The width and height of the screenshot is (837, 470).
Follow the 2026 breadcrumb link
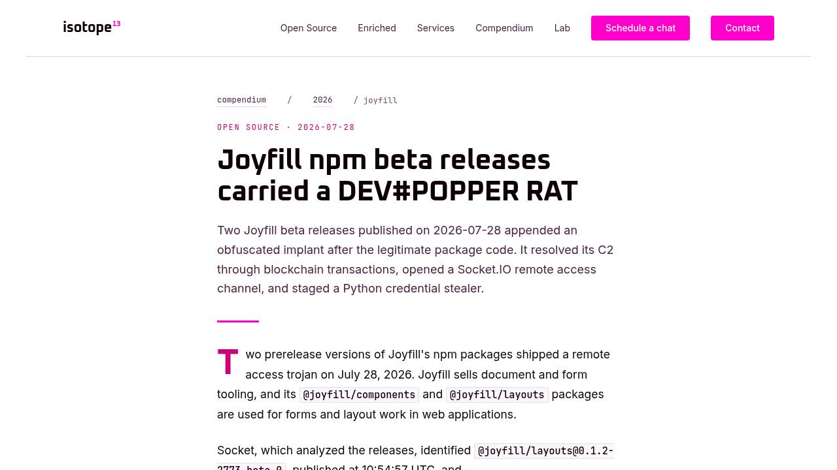[322, 100]
